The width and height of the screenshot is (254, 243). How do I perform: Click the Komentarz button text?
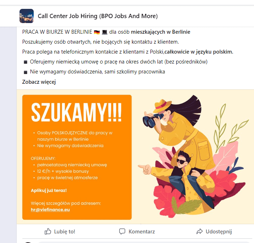142,232
